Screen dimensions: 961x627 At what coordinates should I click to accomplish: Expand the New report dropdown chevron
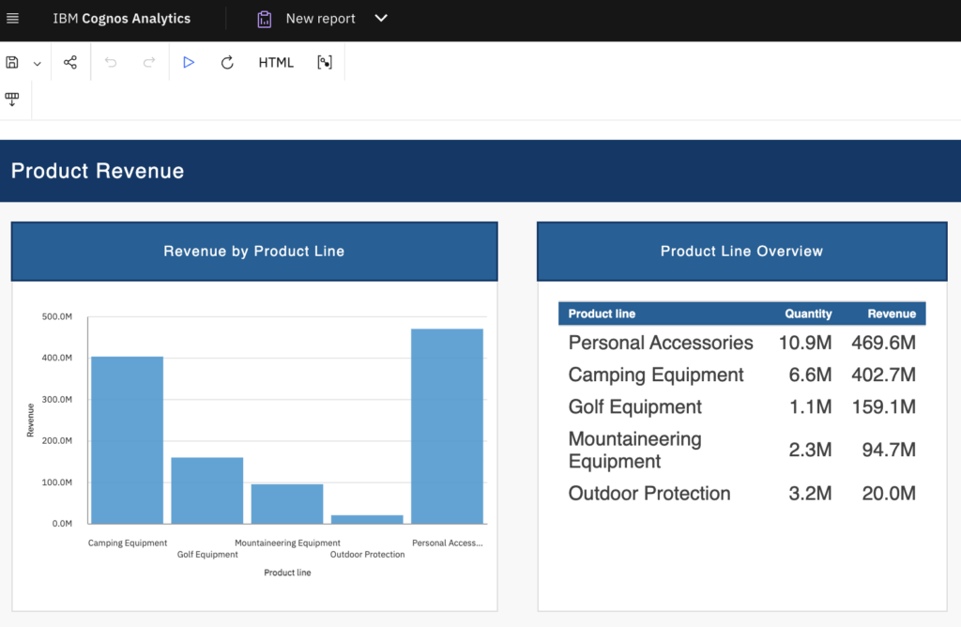(x=380, y=19)
